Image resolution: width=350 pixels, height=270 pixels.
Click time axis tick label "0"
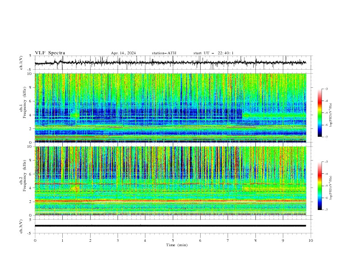pyautogui.click(x=35, y=240)
